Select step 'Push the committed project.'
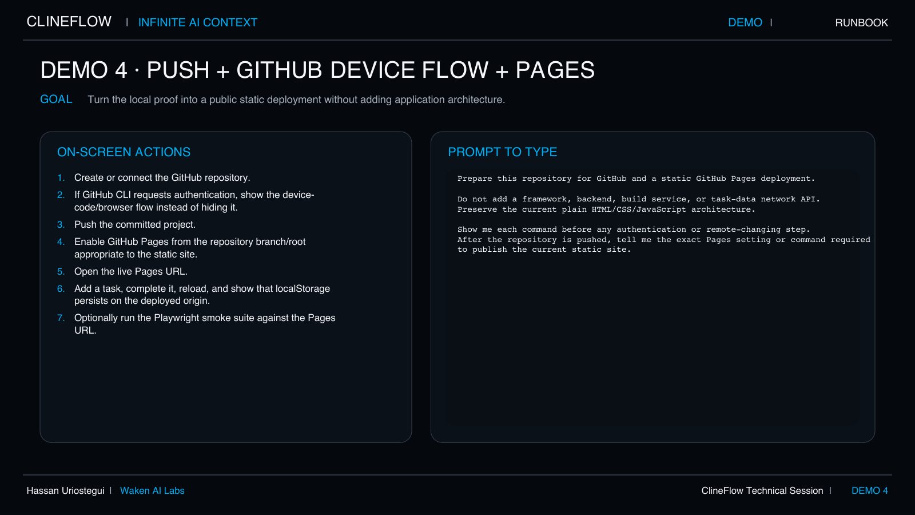This screenshot has width=915, height=515. [x=135, y=225]
